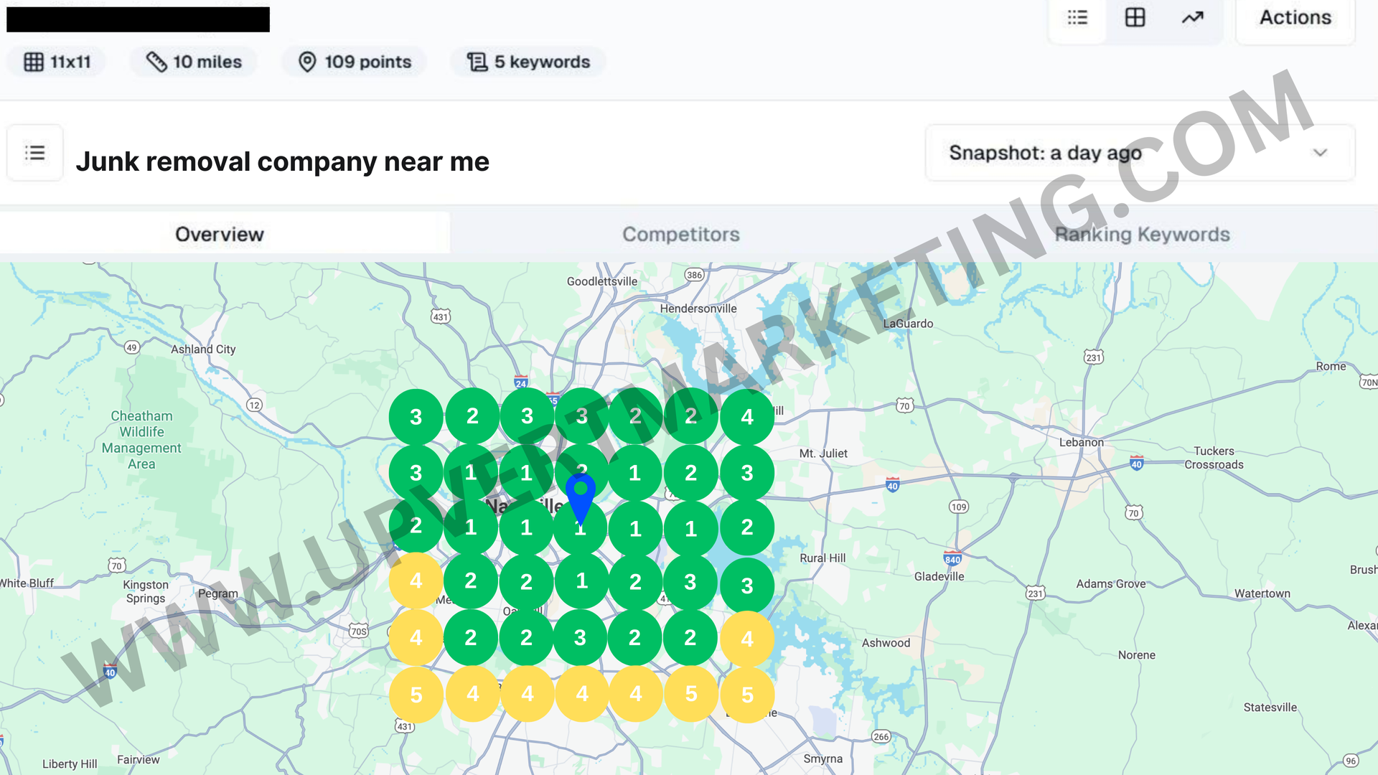Open the Actions menu
Viewport: 1378px width, 775px height.
(1295, 18)
